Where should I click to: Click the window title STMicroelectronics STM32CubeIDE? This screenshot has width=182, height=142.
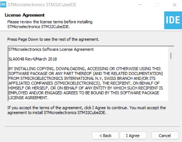43,5
